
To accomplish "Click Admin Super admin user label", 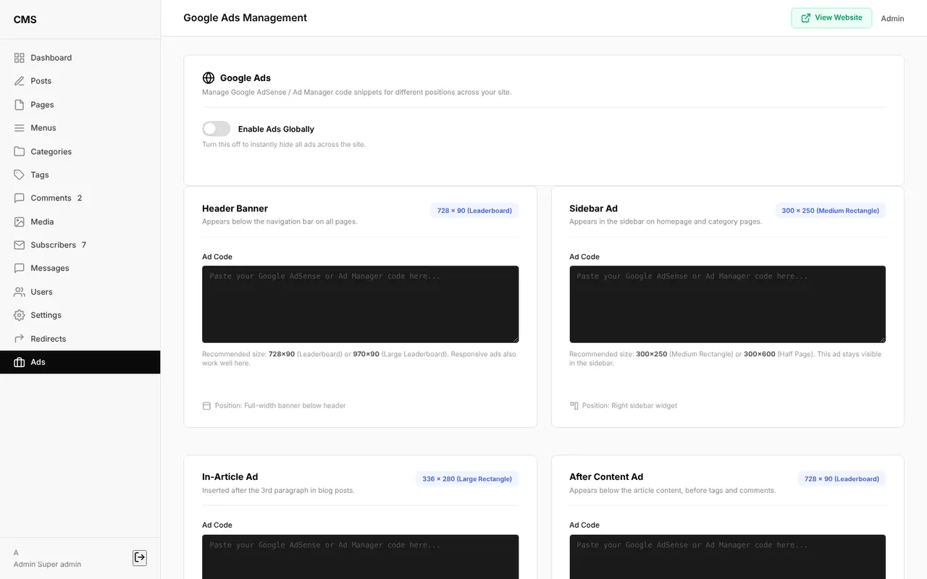I will click(x=47, y=565).
